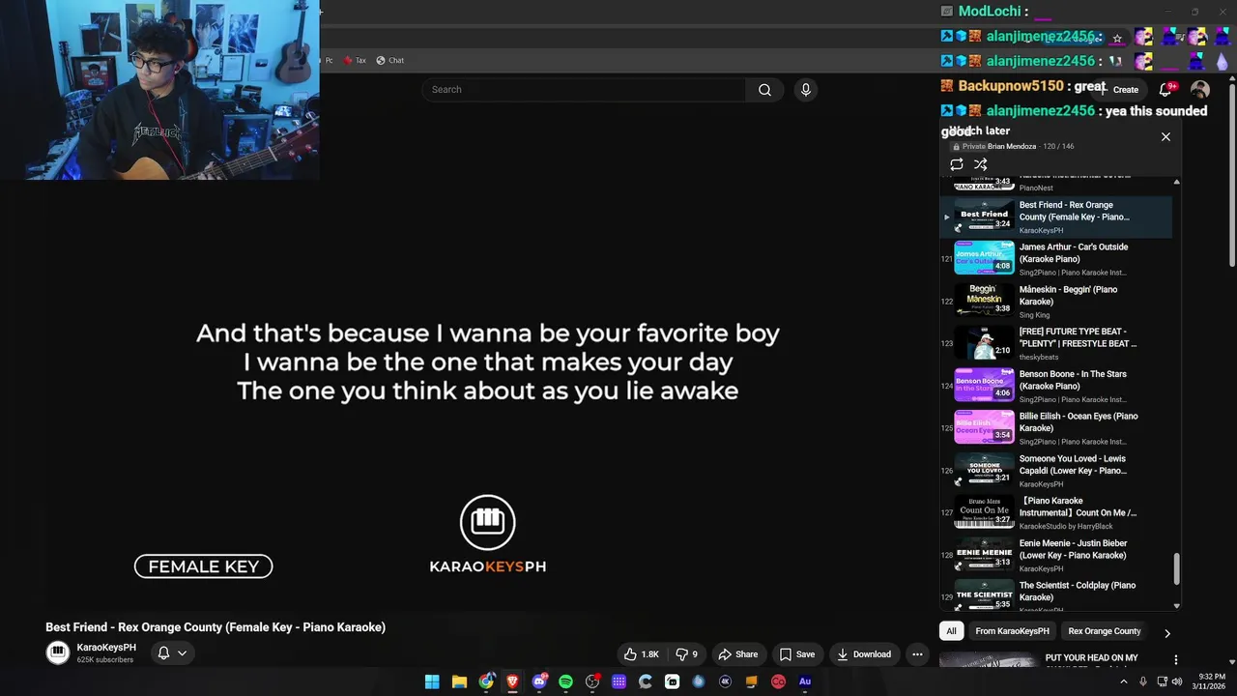Click the tray microphone icon
Image resolution: width=1237 pixels, height=696 pixels.
point(1143,681)
